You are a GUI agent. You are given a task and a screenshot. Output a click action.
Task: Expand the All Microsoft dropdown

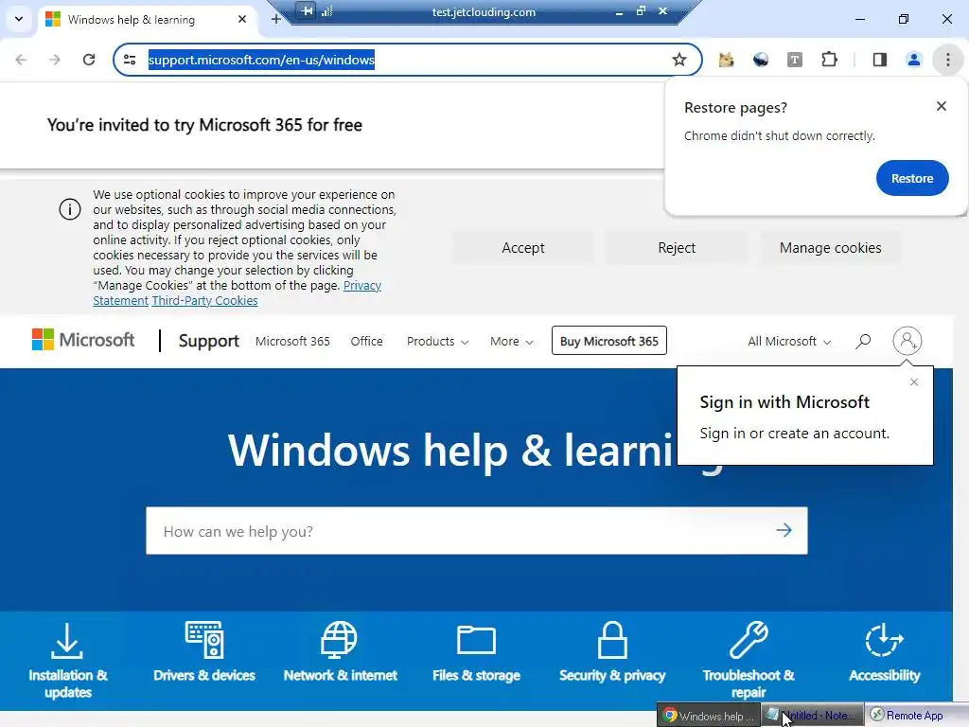click(x=789, y=341)
